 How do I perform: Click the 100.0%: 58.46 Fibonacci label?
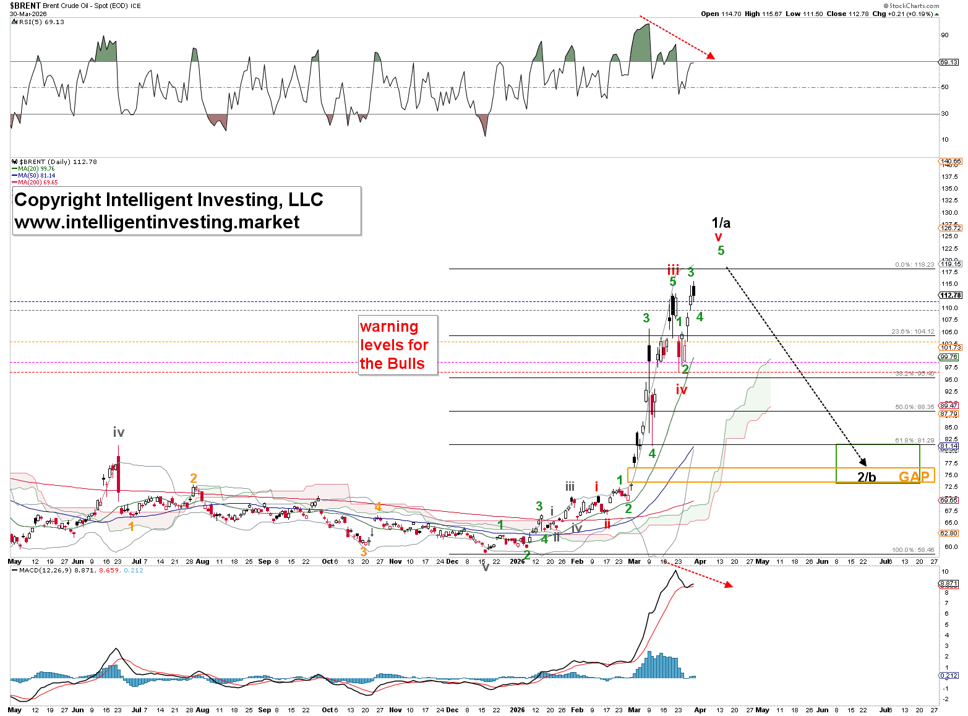913,550
